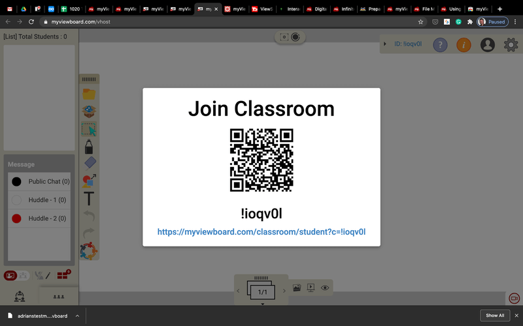Open the question mark help icon
This screenshot has width=523, height=326.
pos(440,44)
